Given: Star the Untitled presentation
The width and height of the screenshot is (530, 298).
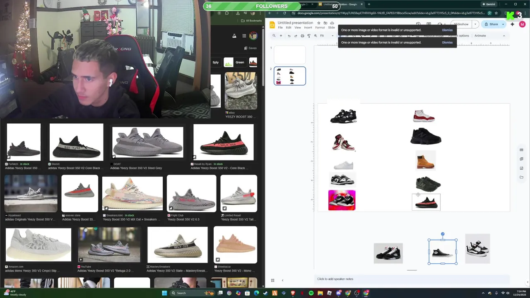Looking at the screenshot, I should [x=318, y=23].
